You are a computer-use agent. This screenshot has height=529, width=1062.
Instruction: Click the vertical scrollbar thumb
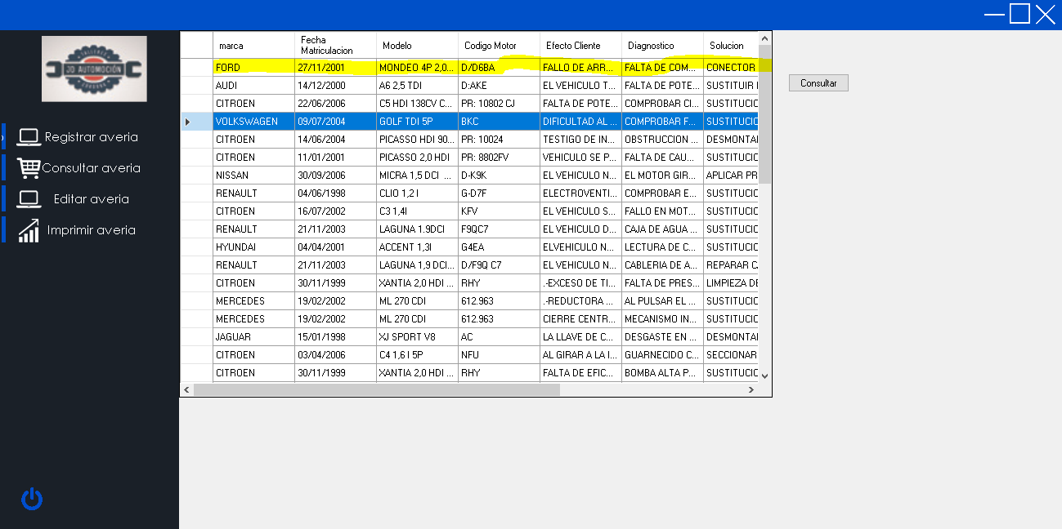(764, 114)
